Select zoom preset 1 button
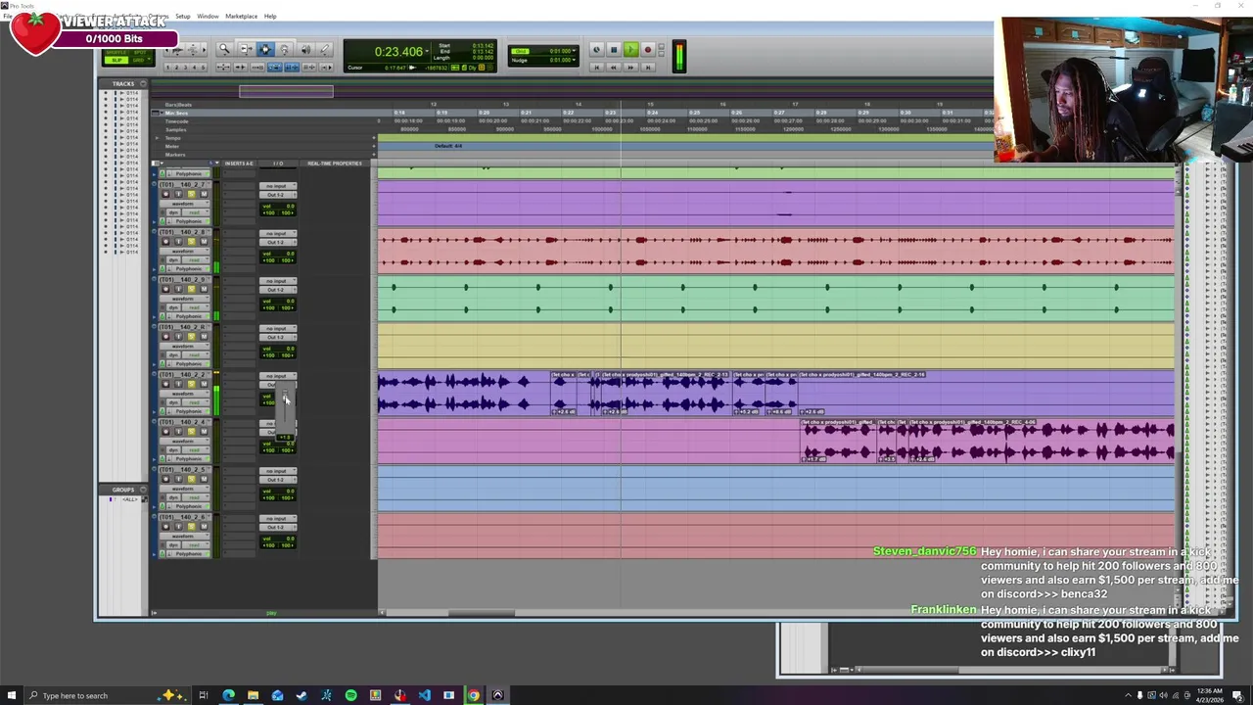This screenshot has width=1253, height=705. (x=167, y=68)
